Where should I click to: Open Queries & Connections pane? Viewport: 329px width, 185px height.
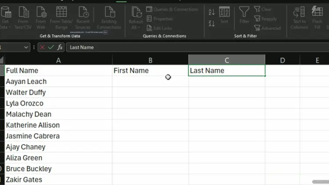[x=172, y=9]
